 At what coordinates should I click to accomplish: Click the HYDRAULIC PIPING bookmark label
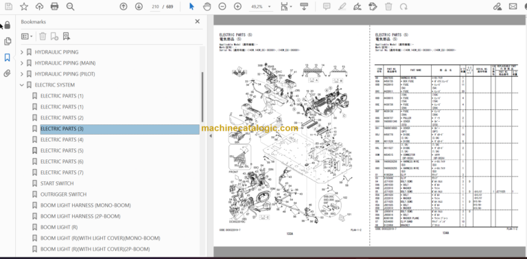56,52
